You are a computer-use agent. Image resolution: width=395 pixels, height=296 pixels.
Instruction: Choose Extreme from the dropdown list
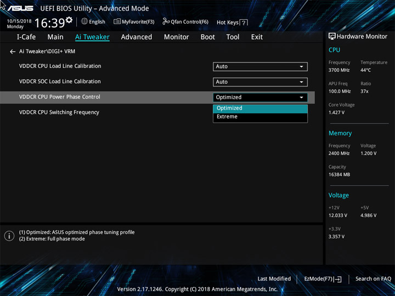pyautogui.click(x=260, y=117)
